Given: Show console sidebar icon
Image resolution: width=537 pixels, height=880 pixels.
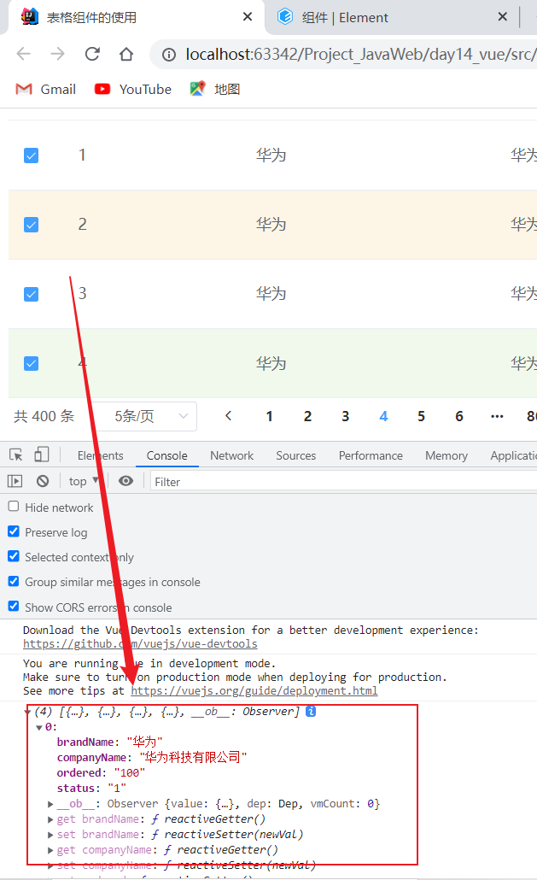Looking at the screenshot, I should click(15, 481).
